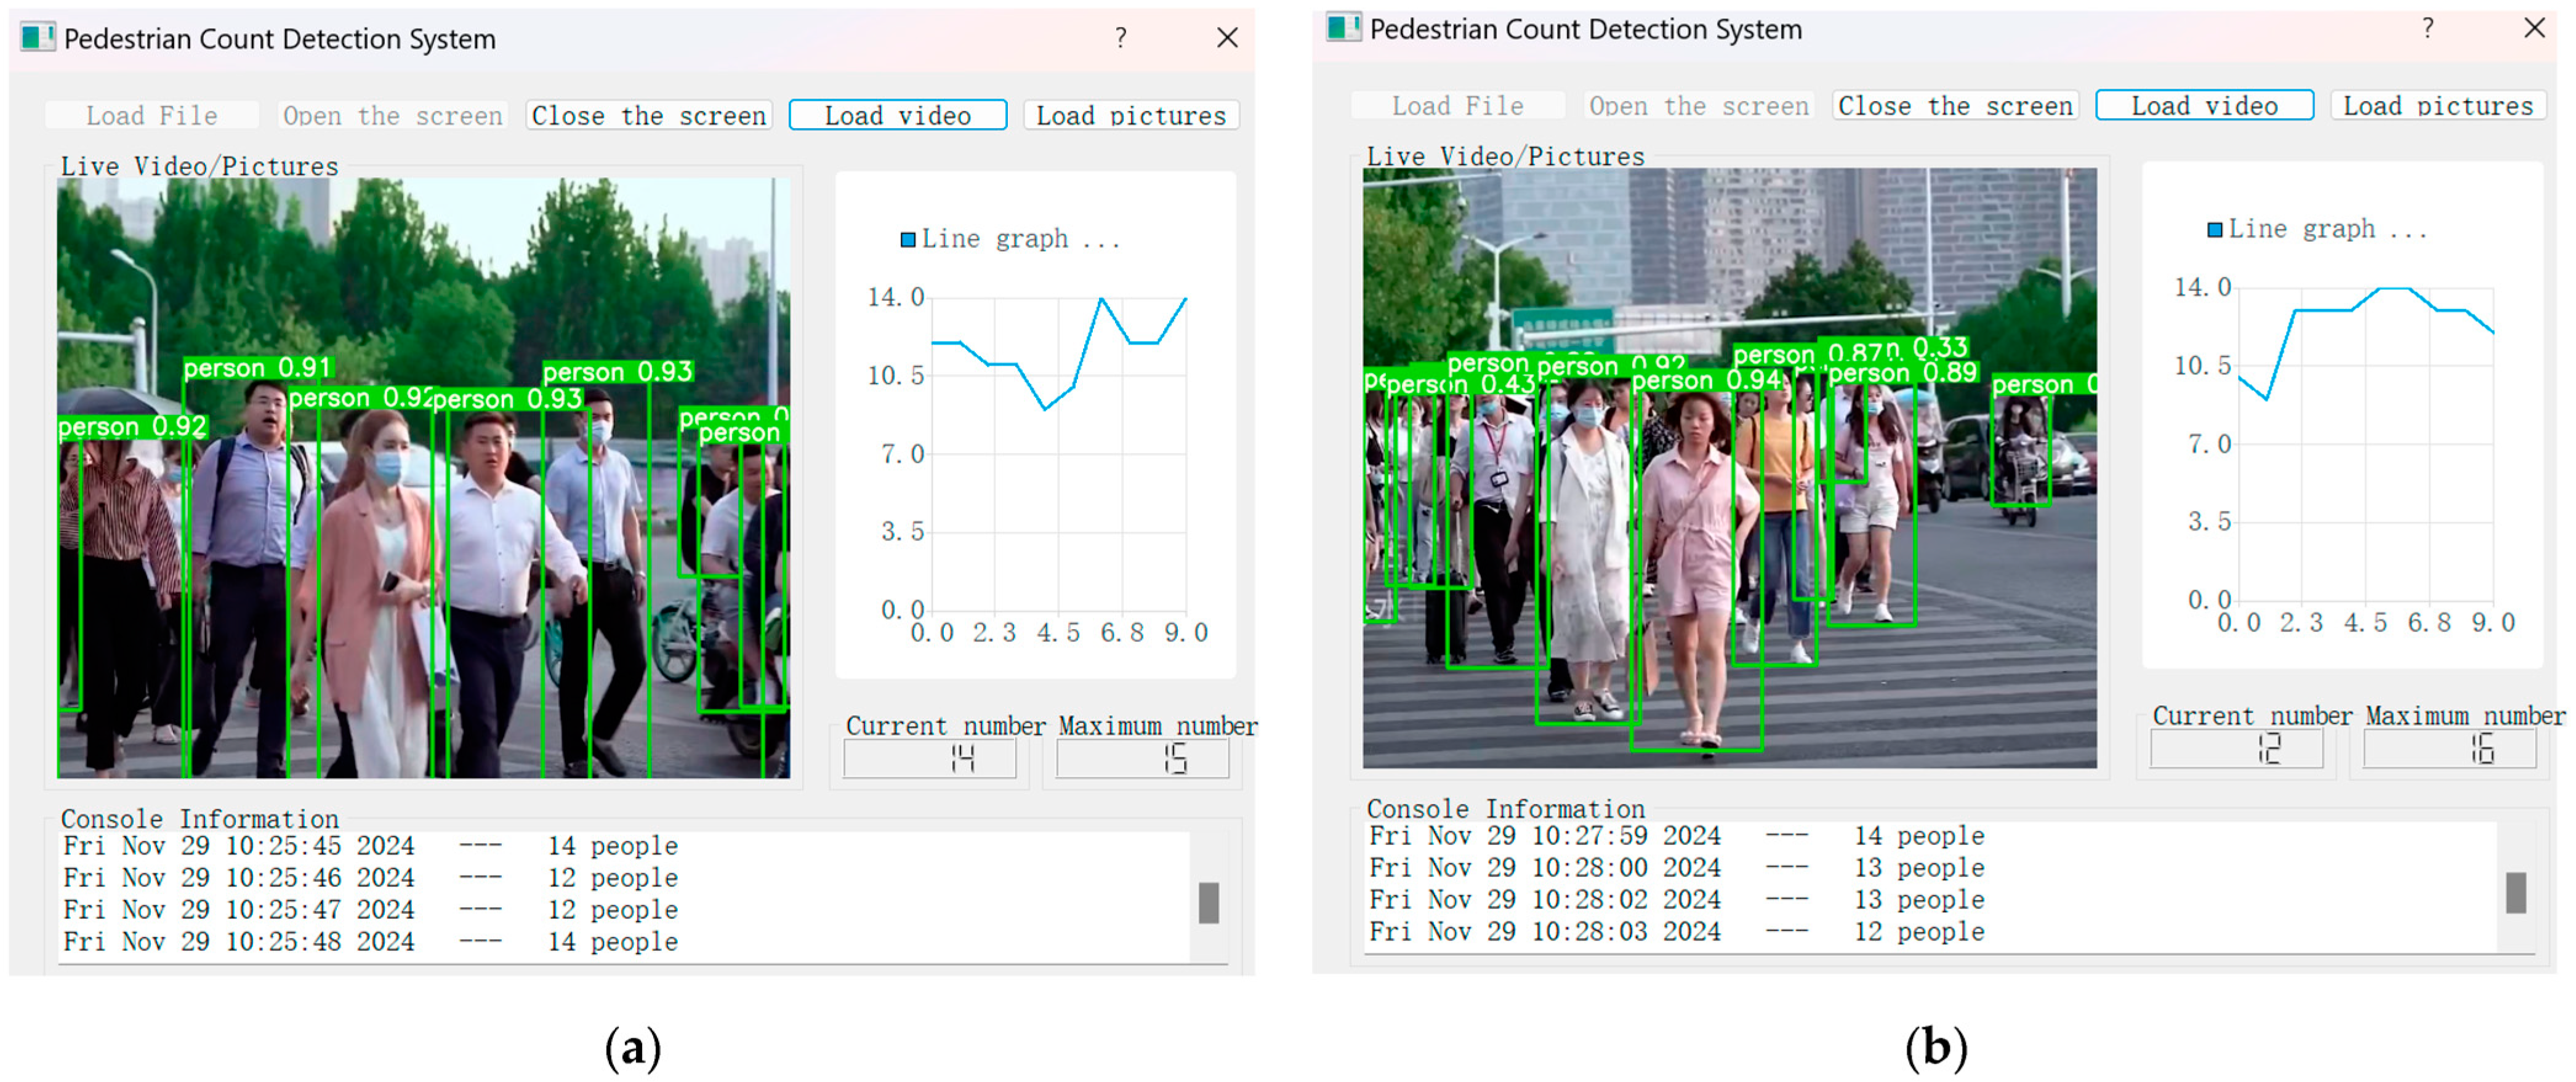Viewport: 2576px width, 1082px height.
Task: Close the left Pedestrian Count window
Action: tap(1227, 38)
